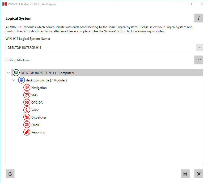Open the Logical System Name dropdown arrow
Image resolution: width=208 pixels, height=183 pixels.
coord(199,47)
